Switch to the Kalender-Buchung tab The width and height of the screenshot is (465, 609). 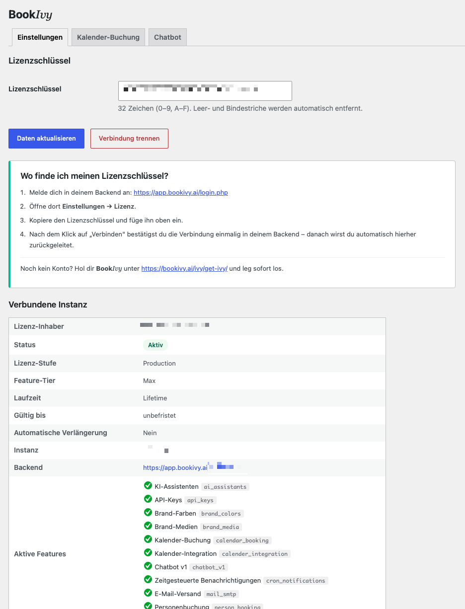(108, 37)
